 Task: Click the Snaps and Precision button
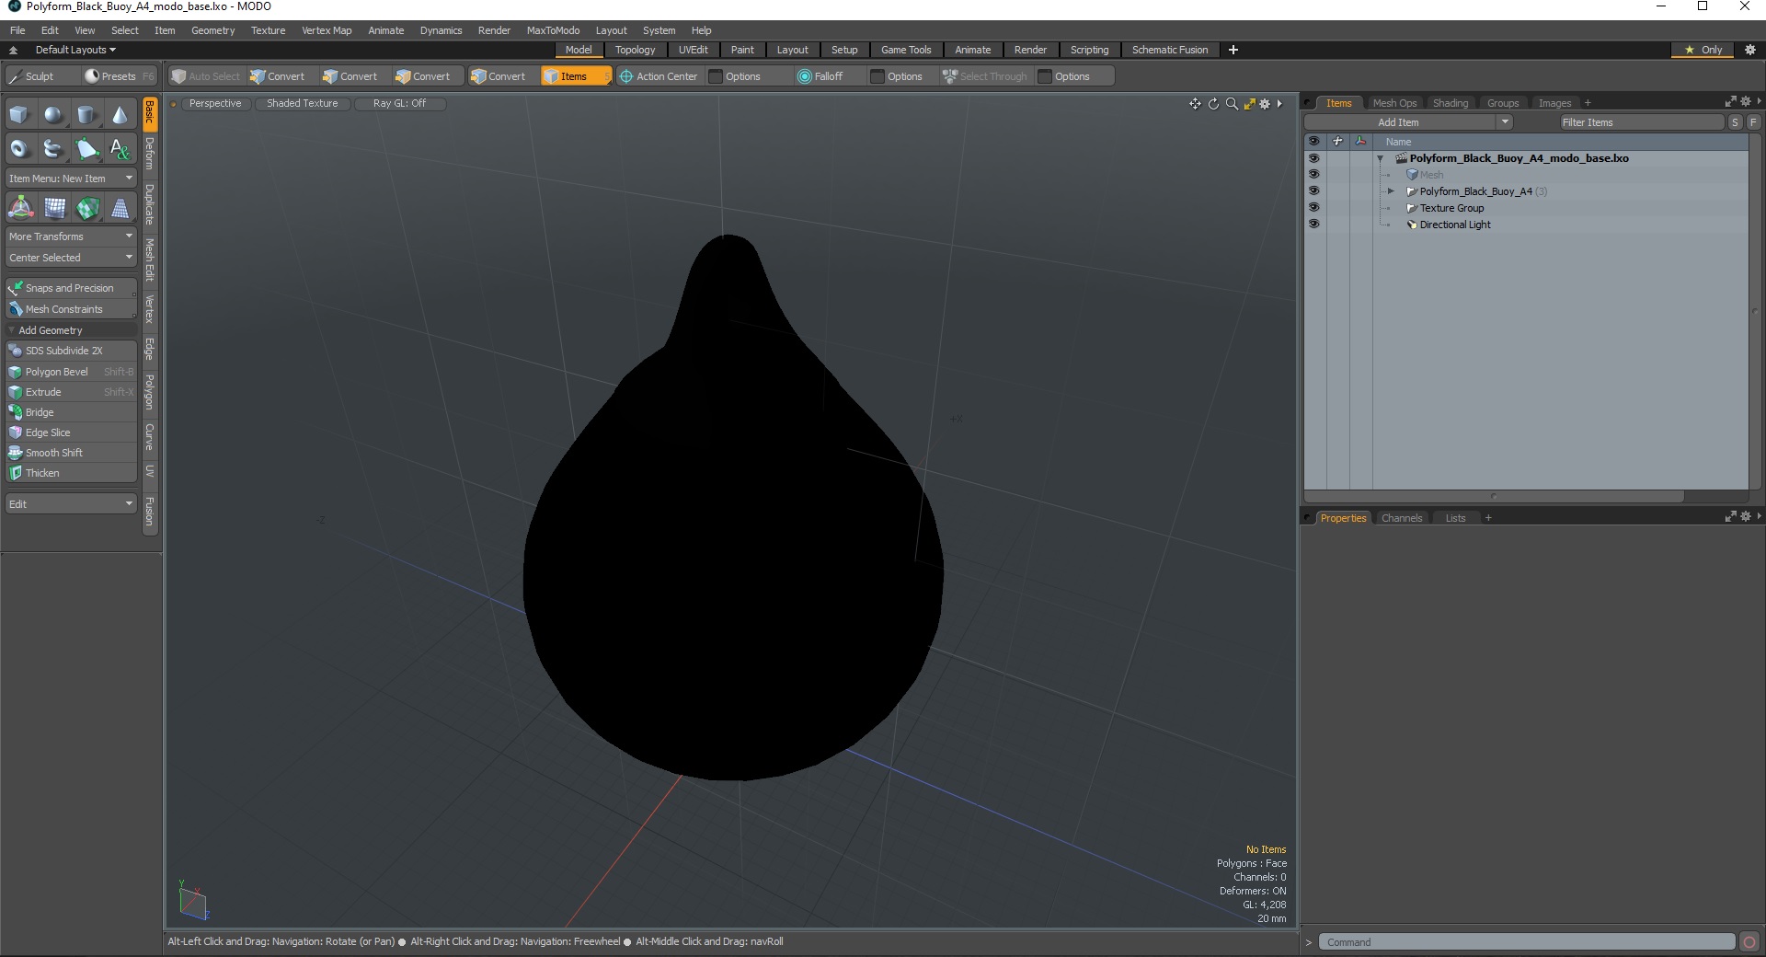(x=71, y=288)
